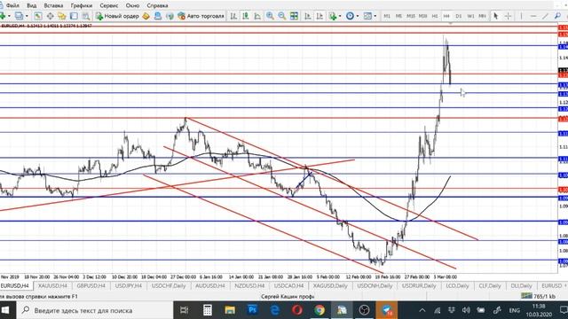
Task: Click the add indicator green plus icon
Action: (x=332, y=16)
